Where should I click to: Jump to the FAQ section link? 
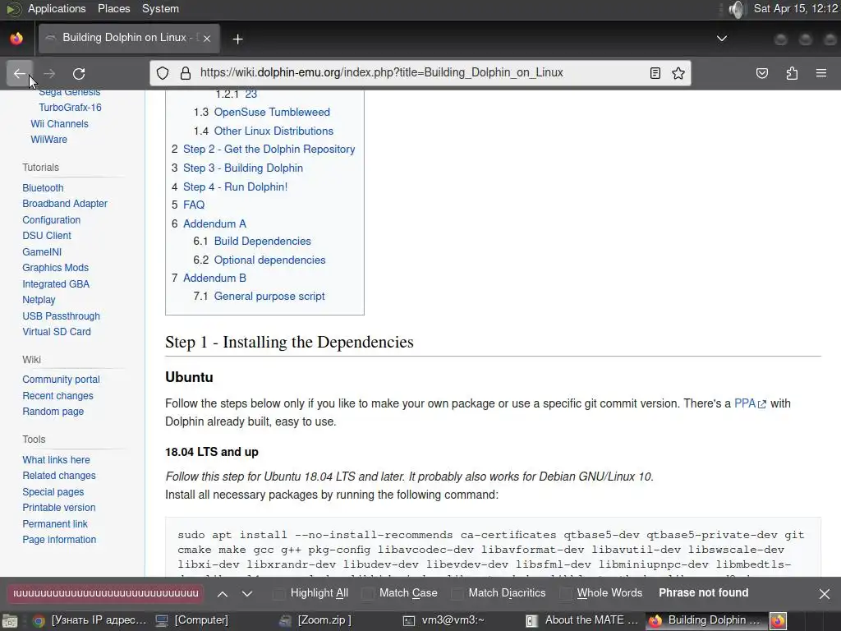194,205
